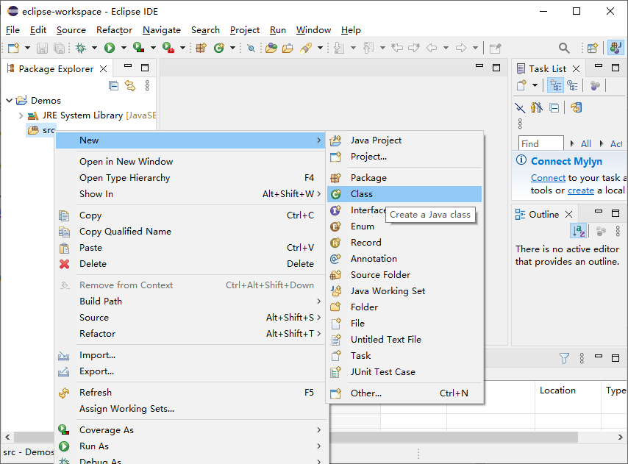
Task: Click the create link for local task
Action: click(x=581, y=190)
